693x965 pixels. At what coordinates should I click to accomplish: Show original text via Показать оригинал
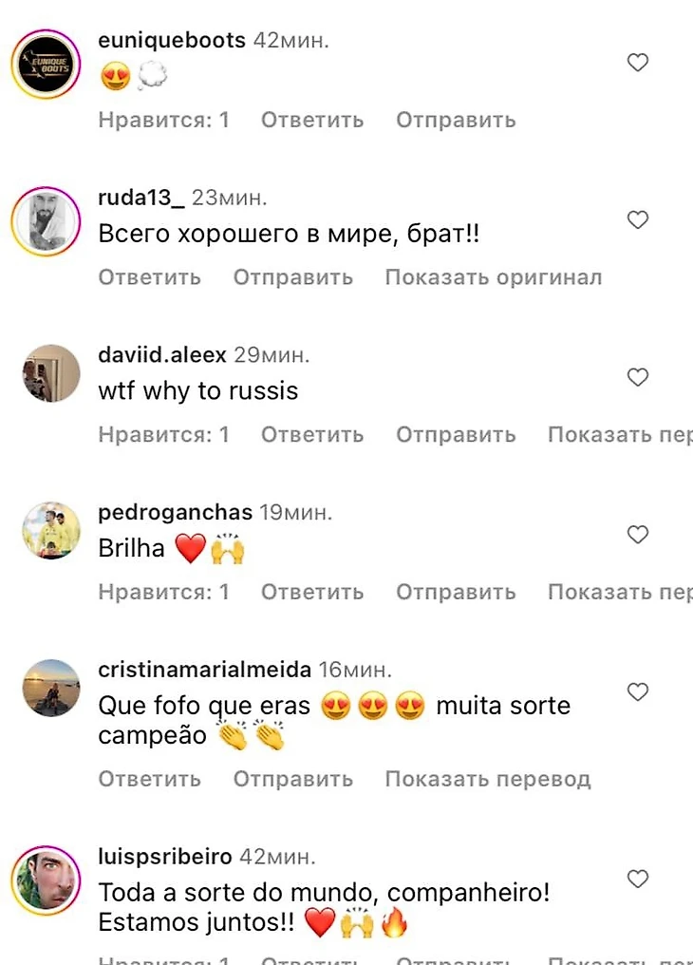tap(494, 277)
